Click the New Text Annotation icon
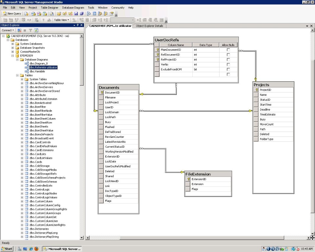Screen dimensions: 315x252 (49, 20)
